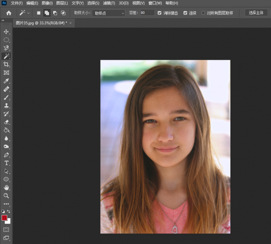271x244 pixels.
Task: Select the Horizontal Type tool
Action: click(6, 163)
